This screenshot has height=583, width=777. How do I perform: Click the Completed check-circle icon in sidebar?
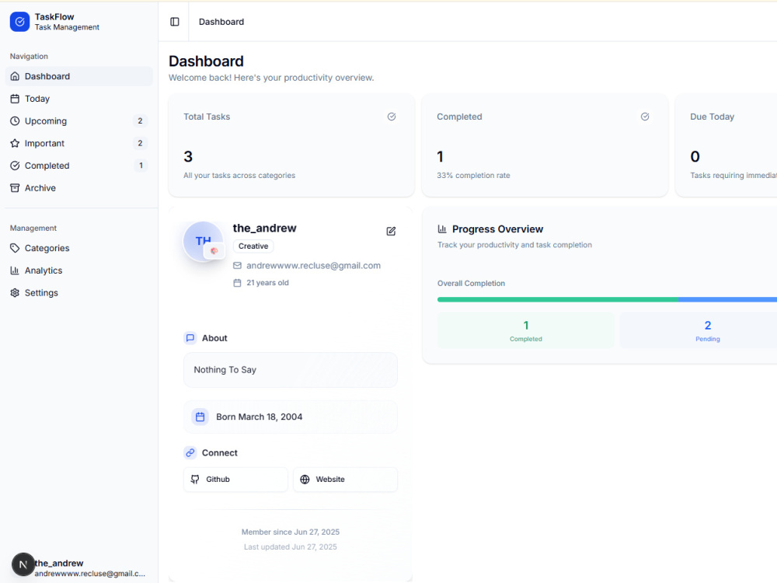pos(15,166)
